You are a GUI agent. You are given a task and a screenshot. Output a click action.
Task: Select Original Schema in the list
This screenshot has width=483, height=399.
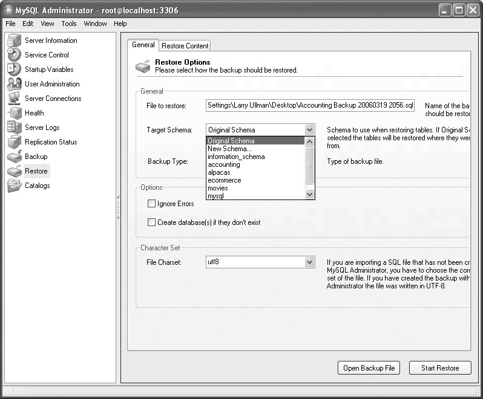point(255,141)
